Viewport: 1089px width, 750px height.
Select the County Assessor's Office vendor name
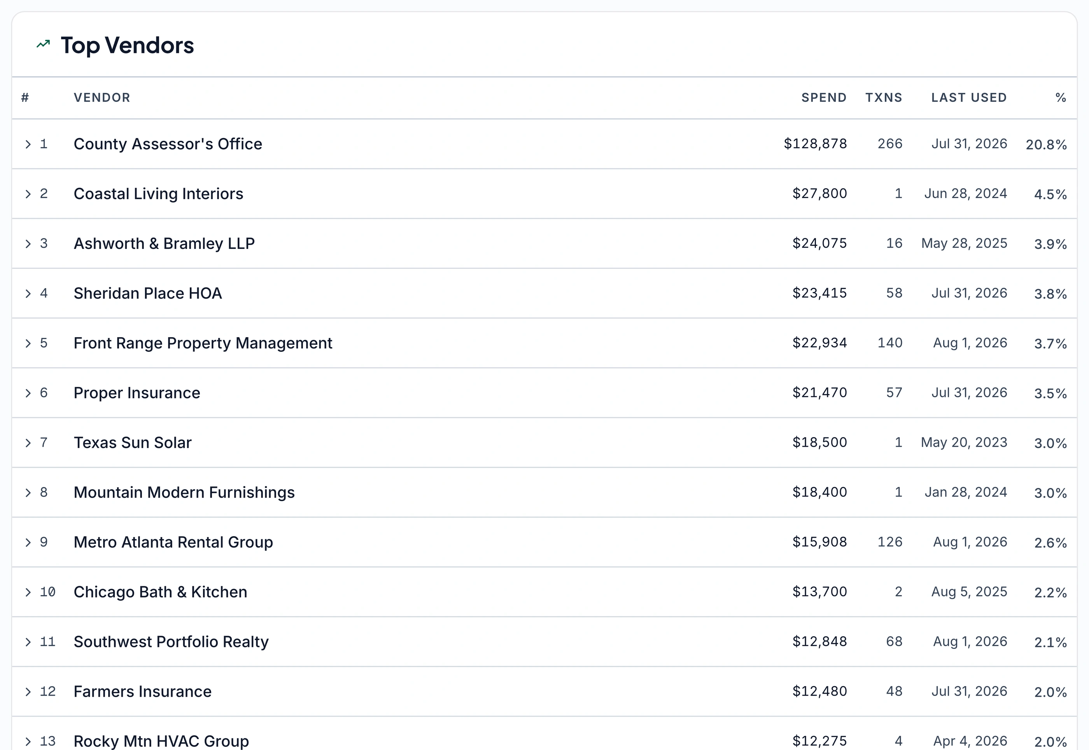pos(168,144)
